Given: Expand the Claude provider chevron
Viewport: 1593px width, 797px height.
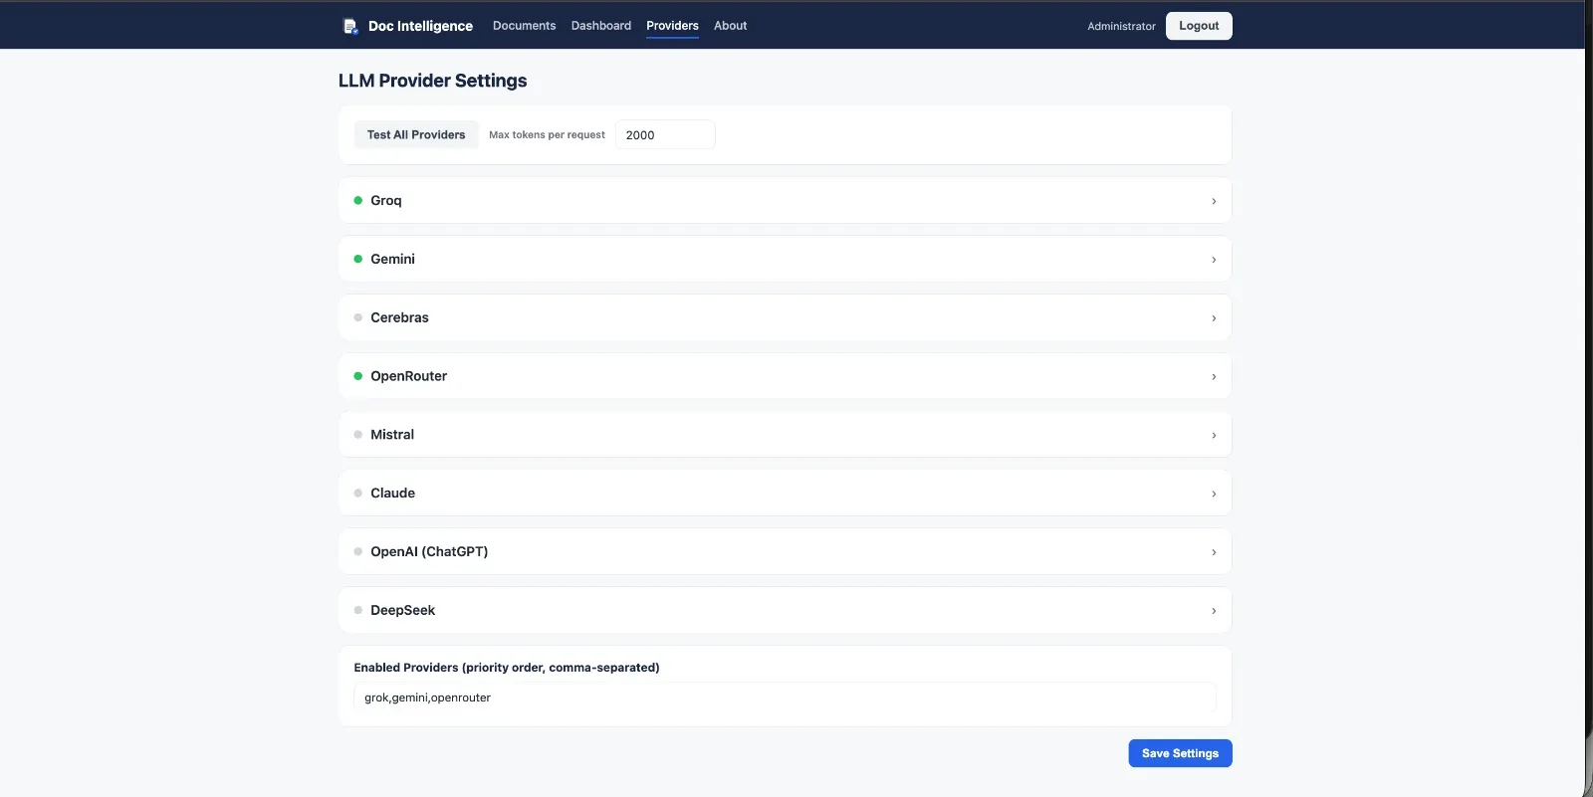Looking at the screenshot, I should click(1214, 494).
